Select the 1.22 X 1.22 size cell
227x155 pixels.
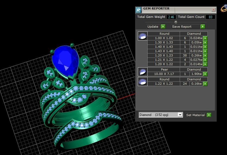[x=164, y=84]
